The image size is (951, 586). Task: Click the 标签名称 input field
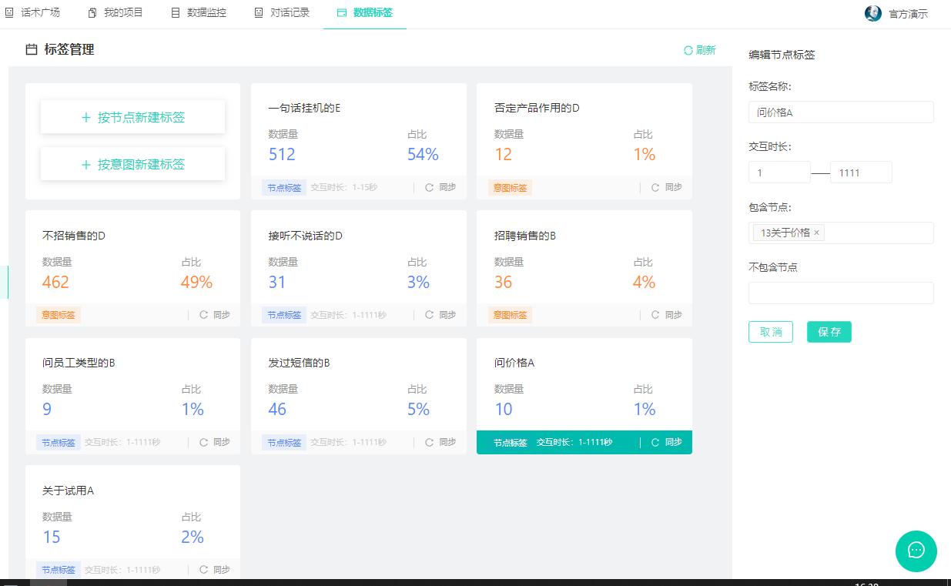[840, 112]
